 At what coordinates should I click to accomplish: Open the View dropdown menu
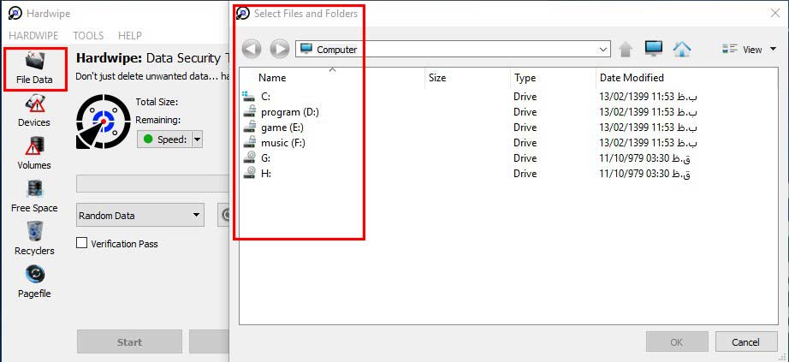coord(749,50)
